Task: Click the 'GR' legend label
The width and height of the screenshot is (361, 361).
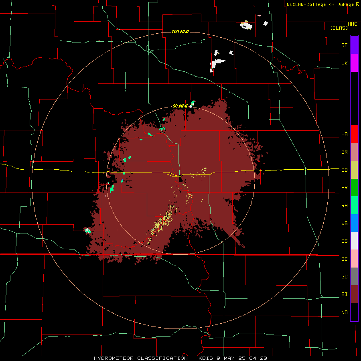Action: (x=344, y=152)
